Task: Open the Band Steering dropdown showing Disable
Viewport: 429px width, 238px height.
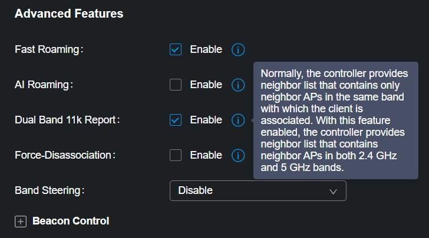Action: (258, 190)
